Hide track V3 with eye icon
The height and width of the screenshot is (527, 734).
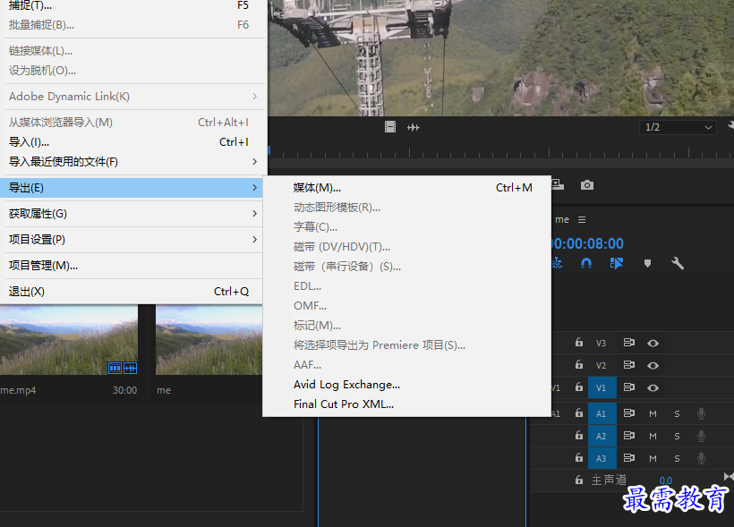click(x=653, y=343)
